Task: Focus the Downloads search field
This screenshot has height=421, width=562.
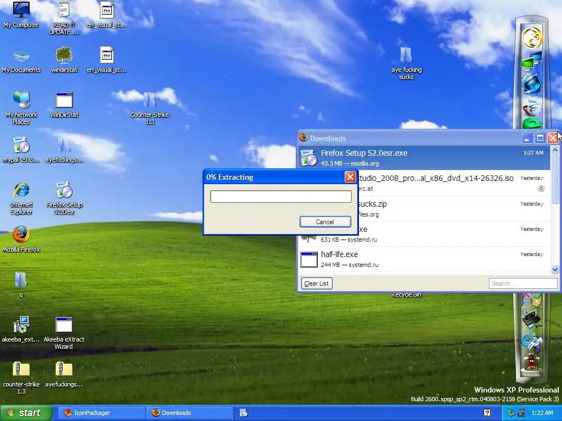Action: [522, 283]
